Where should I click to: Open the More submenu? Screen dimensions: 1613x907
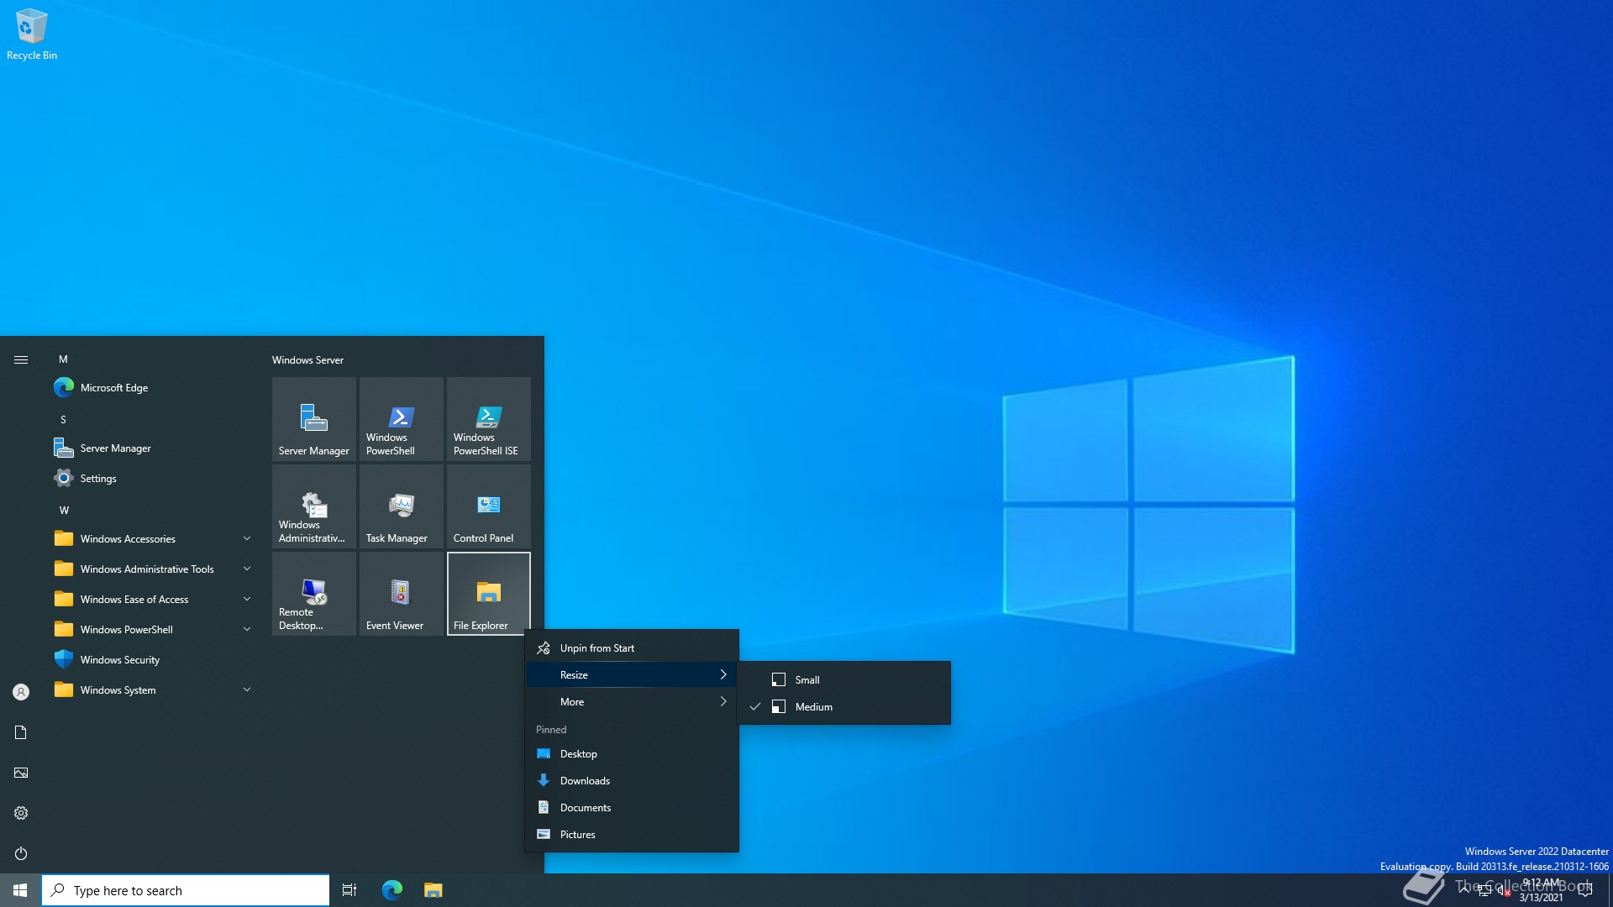pyautogui.click(x=632, y=701)
